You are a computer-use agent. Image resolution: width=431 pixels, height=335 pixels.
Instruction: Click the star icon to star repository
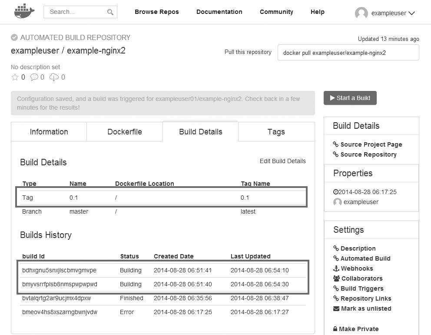[15, 77]
